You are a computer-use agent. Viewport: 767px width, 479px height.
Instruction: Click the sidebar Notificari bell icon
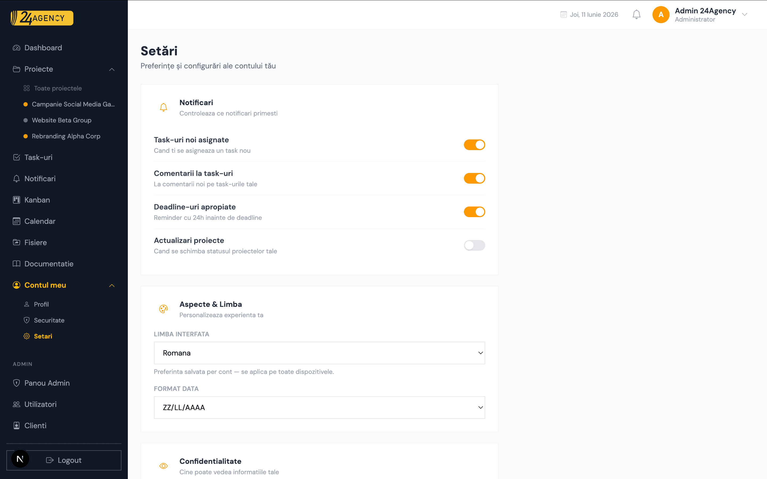pyautogui.click(x=17, y=179)
